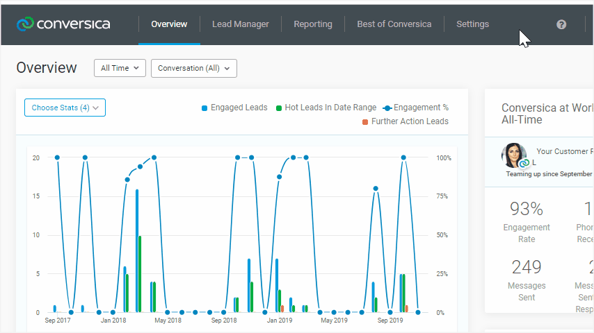Click the Overview page heading
This screenshot has width=594, height=333.
[47, 68]
